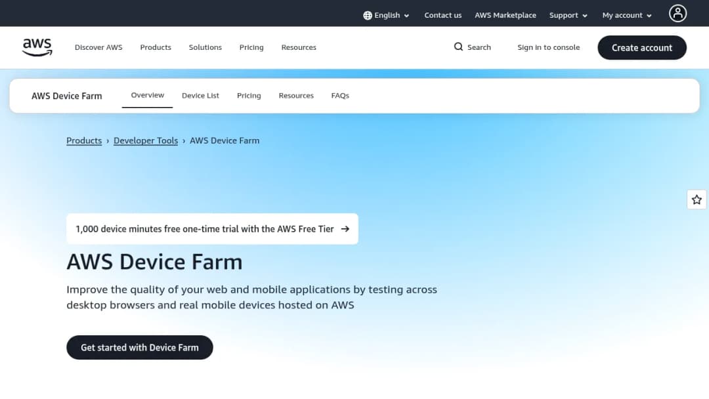
Task: Expand the Support menu
Action: (x=568, y=15)
